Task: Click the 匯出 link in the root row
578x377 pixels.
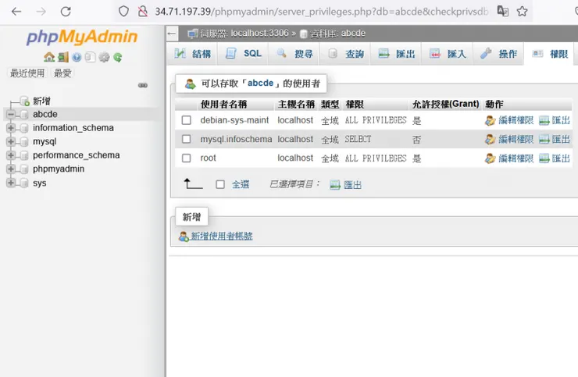Action: coord(561,158)
